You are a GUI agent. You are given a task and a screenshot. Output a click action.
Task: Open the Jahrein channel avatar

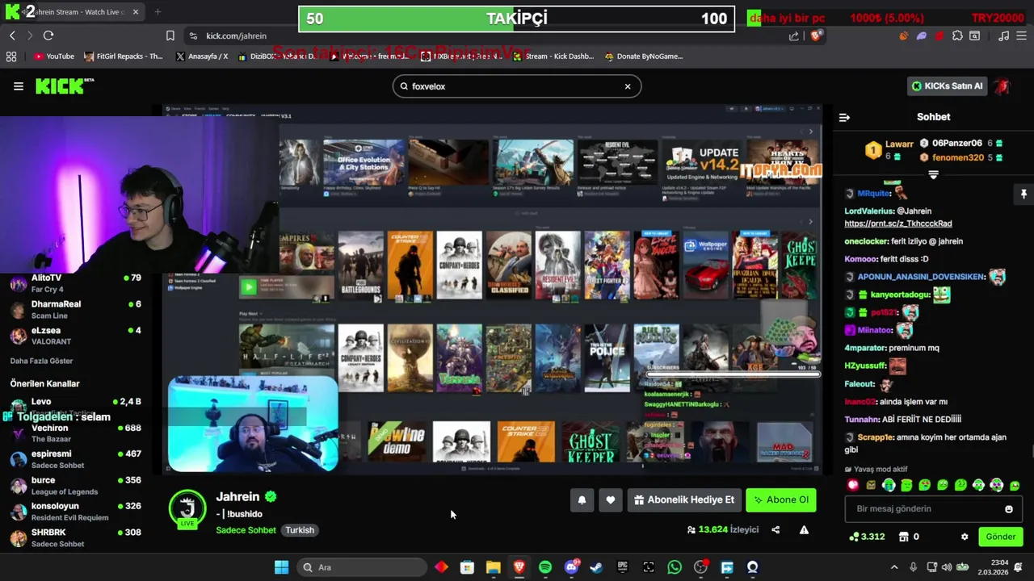[187, 508]
